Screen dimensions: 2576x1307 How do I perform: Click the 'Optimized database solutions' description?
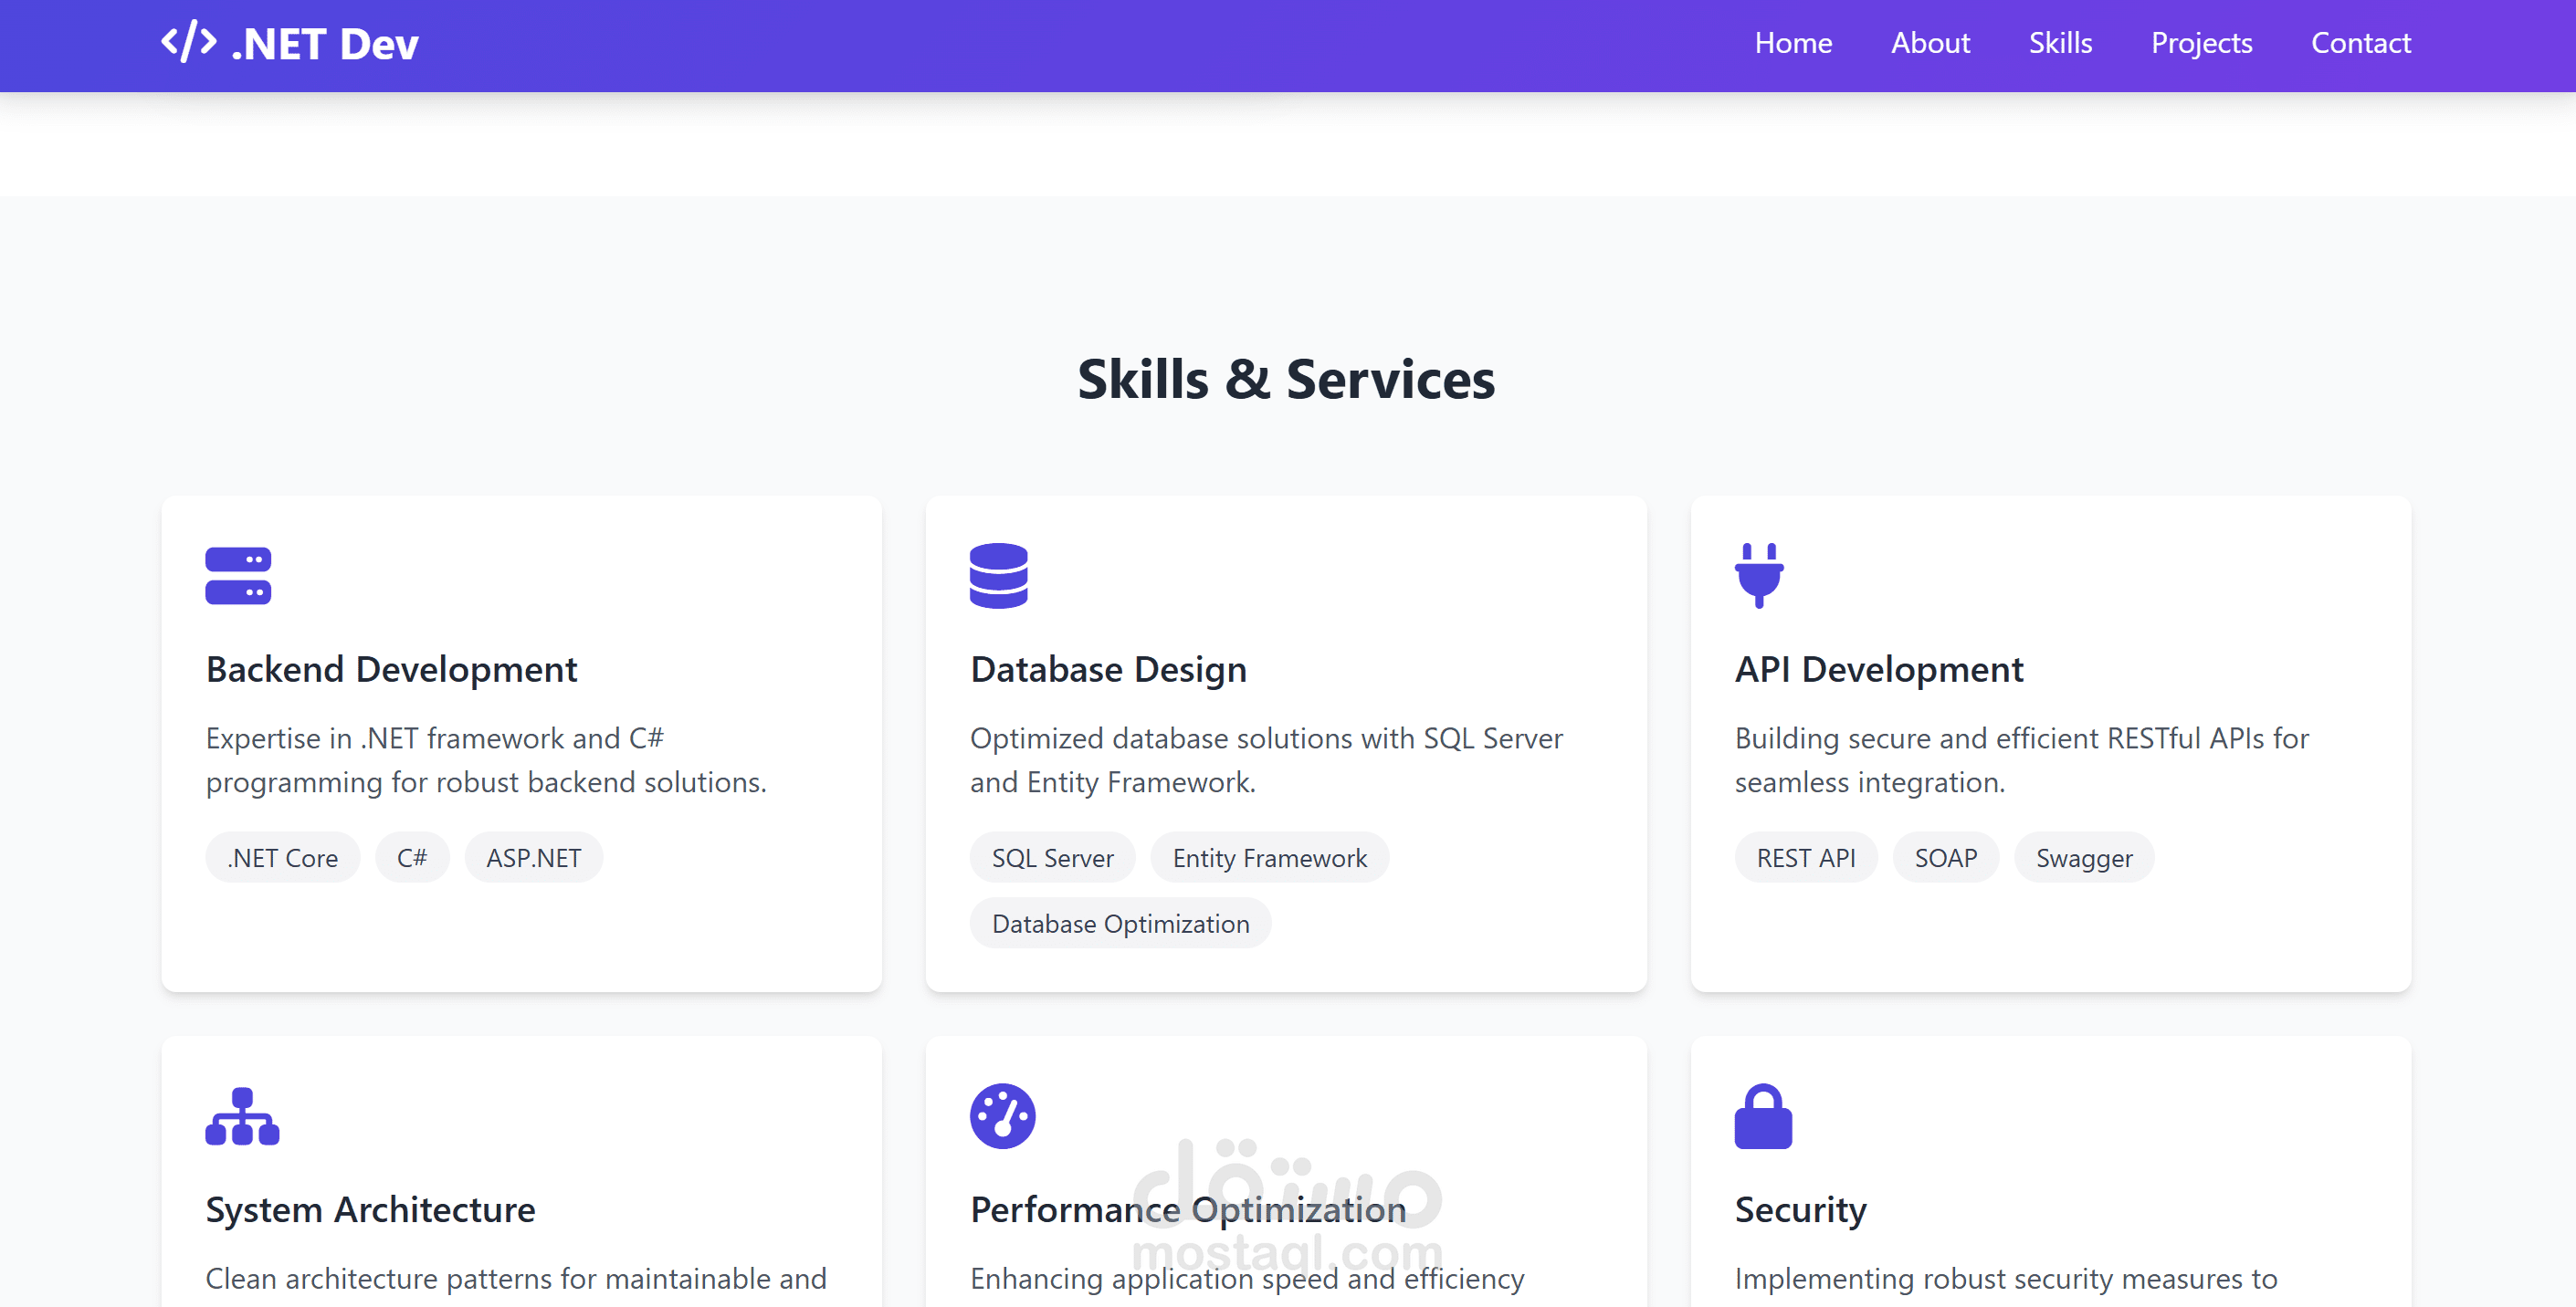click(x=1266, y=759)
